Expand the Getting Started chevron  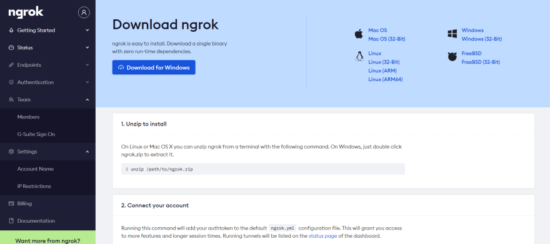click(x=87, y=31)
